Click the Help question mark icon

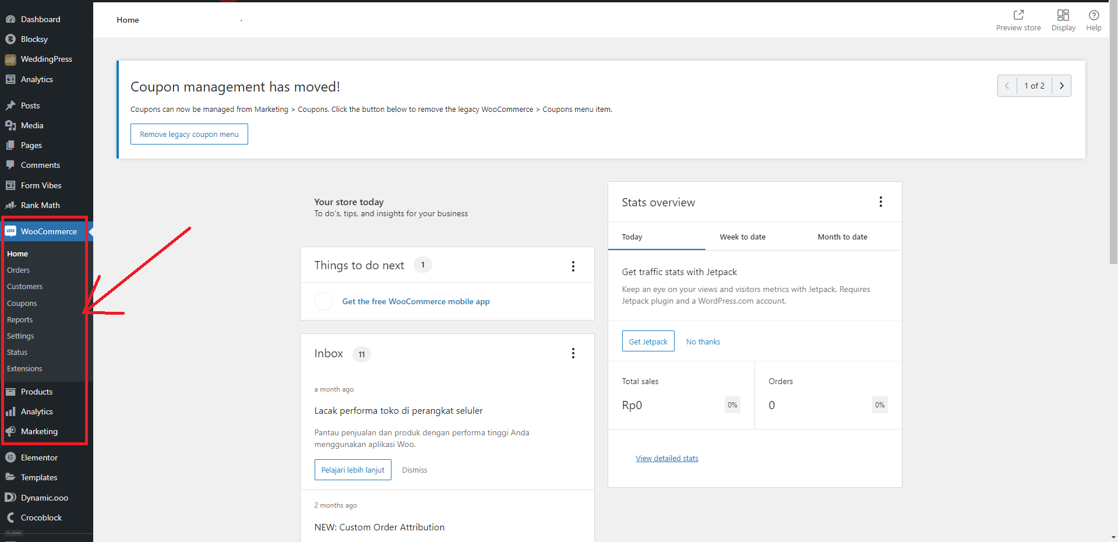tap(1094, 15)
